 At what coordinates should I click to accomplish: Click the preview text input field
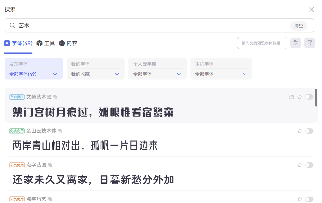pos(262,43)
